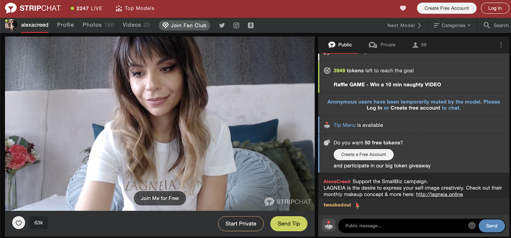Click the Start Private button
Image resolution: width=511 pixels, height=238 pixels.
241,224
